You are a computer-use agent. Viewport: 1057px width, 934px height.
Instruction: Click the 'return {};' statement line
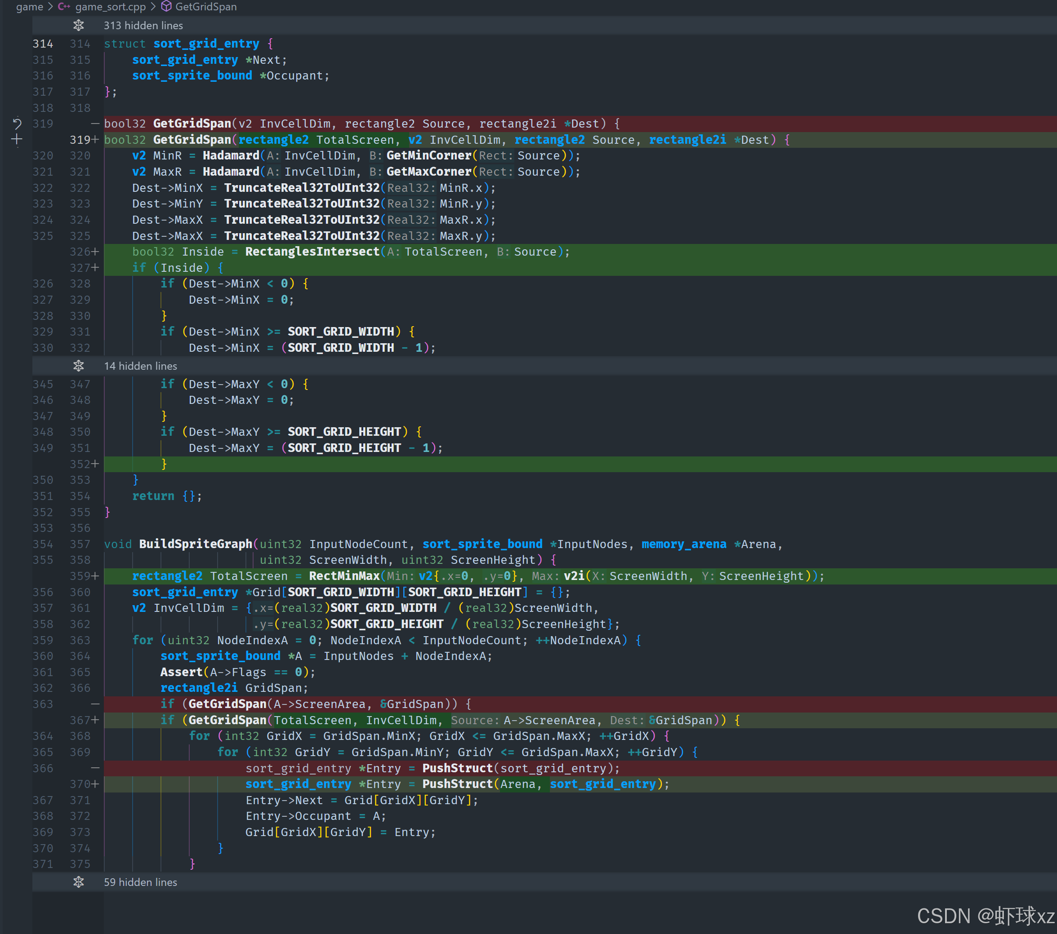coord(166,496)
